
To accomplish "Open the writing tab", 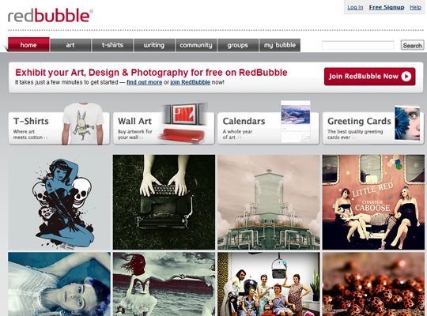I will point(154,45).
